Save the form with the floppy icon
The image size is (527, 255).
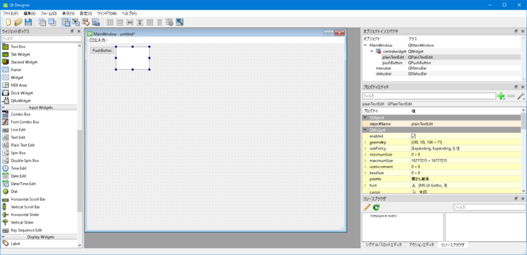pyautogui.click(x=28, y=23)
